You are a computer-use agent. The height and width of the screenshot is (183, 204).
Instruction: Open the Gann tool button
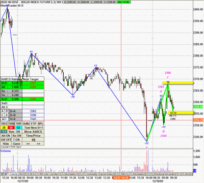point(17,143)
